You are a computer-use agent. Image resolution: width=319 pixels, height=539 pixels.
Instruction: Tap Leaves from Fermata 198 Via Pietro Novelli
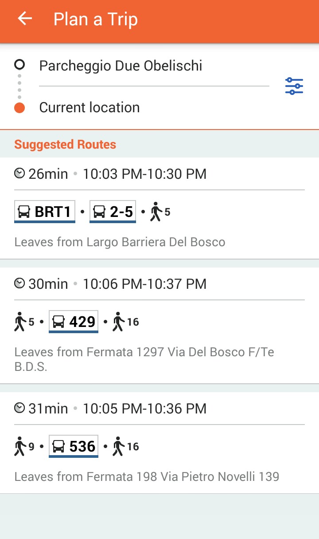[x=147, y=477]
